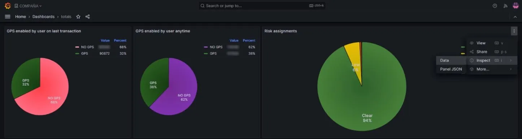This screenshot has width=522, height=139.
Task: Sort by Percent in GPS anytime legend
Action: coord(249,40)
